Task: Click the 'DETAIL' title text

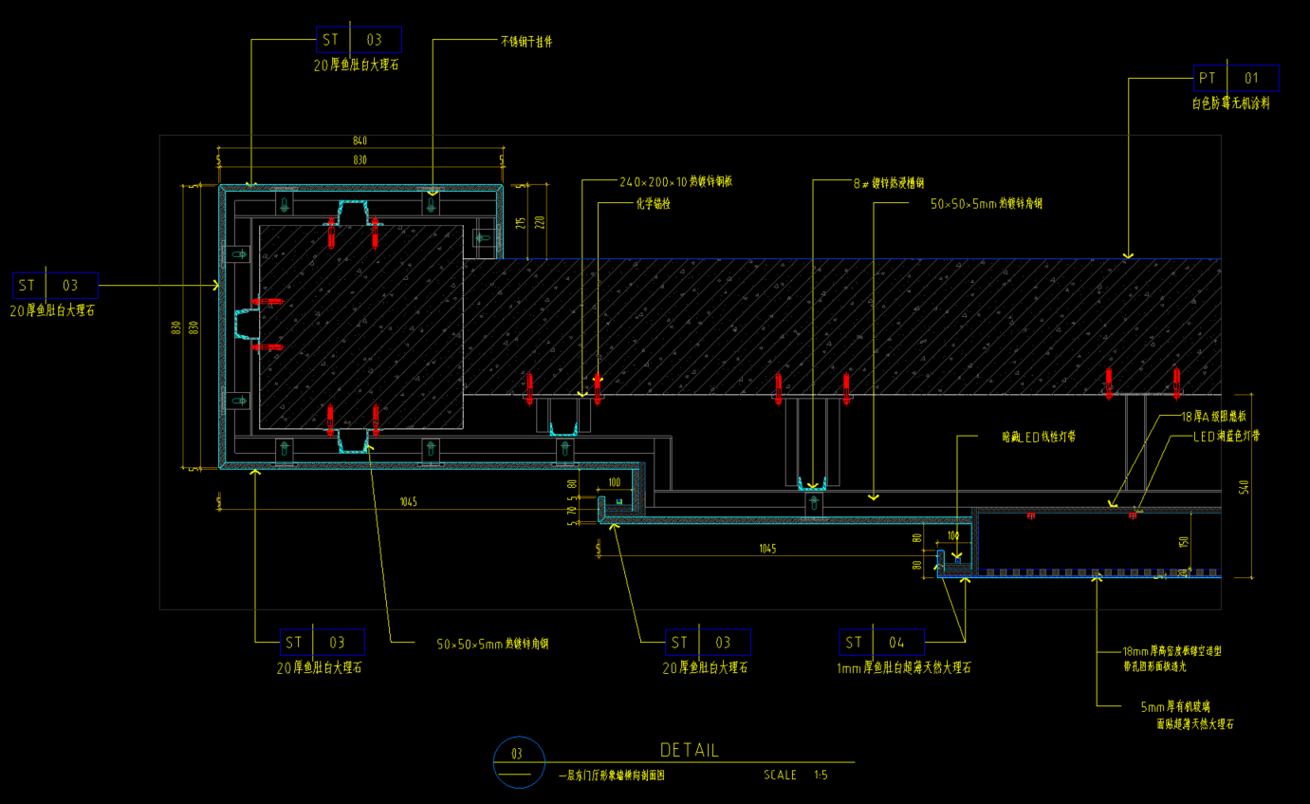Action: [x=690, y=750]
